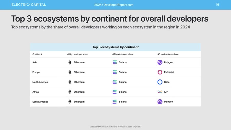Select the 'Europe' continent cell
Screen dimensions: 231x130
click(x=36, y=72)
